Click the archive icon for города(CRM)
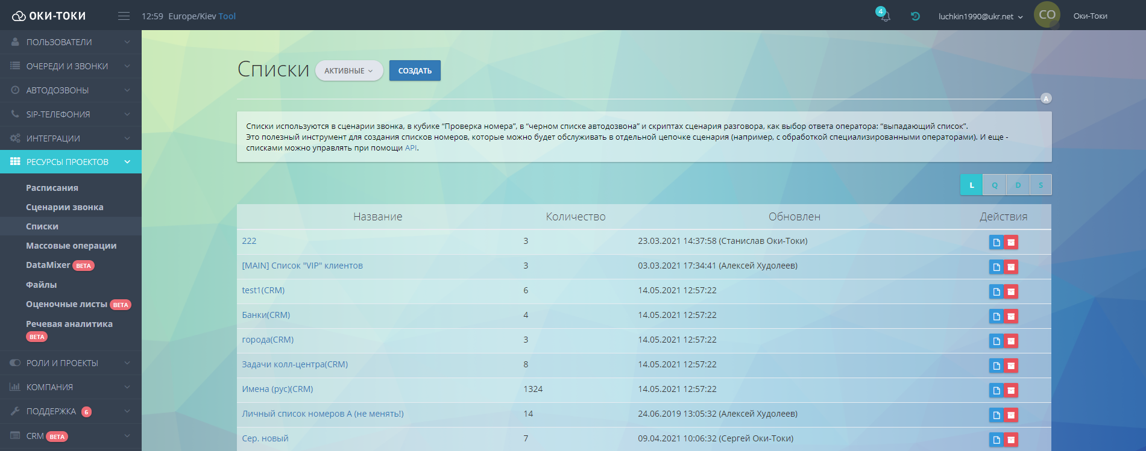1146x451 pixels. point(1011,341)
